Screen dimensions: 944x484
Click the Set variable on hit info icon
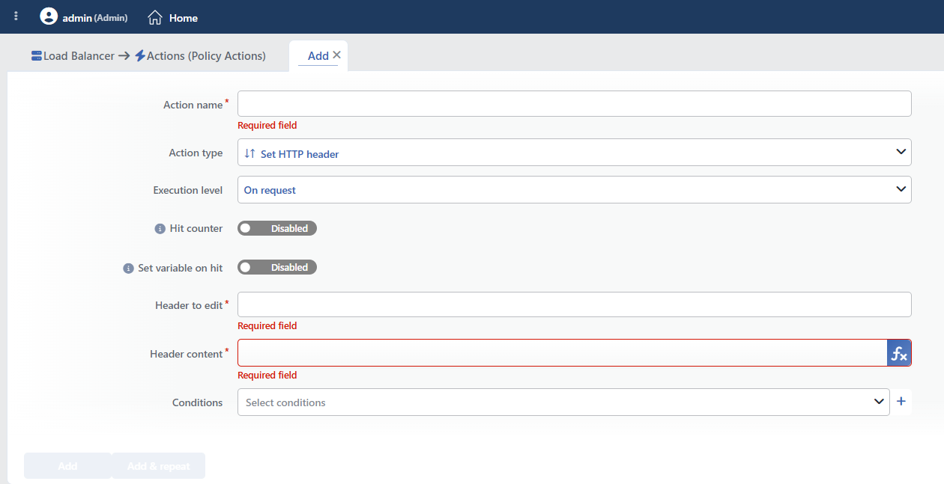coord(128,268)
